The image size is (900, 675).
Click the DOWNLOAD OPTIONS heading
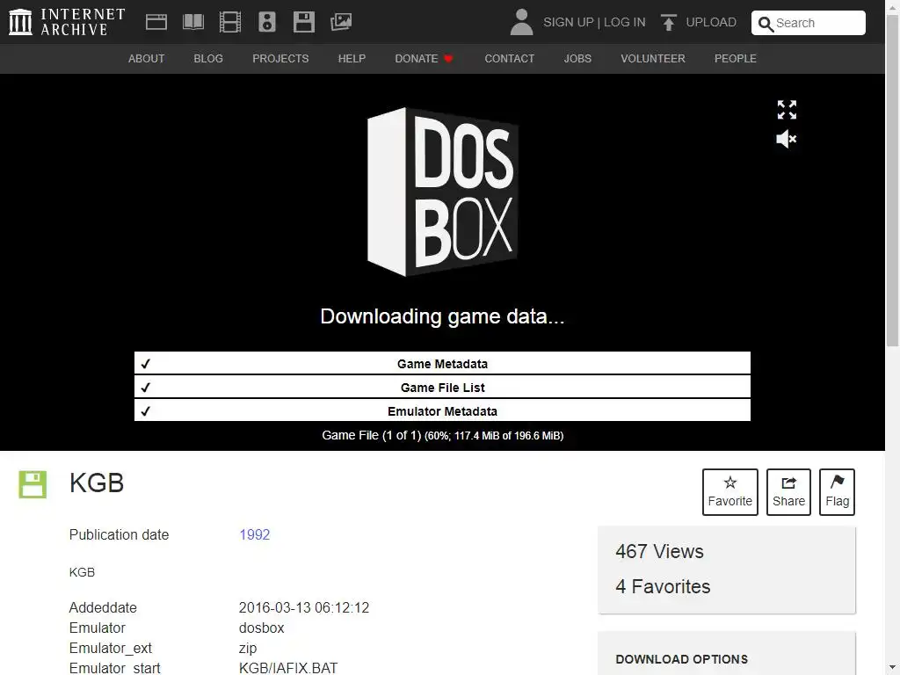[682, 659]
